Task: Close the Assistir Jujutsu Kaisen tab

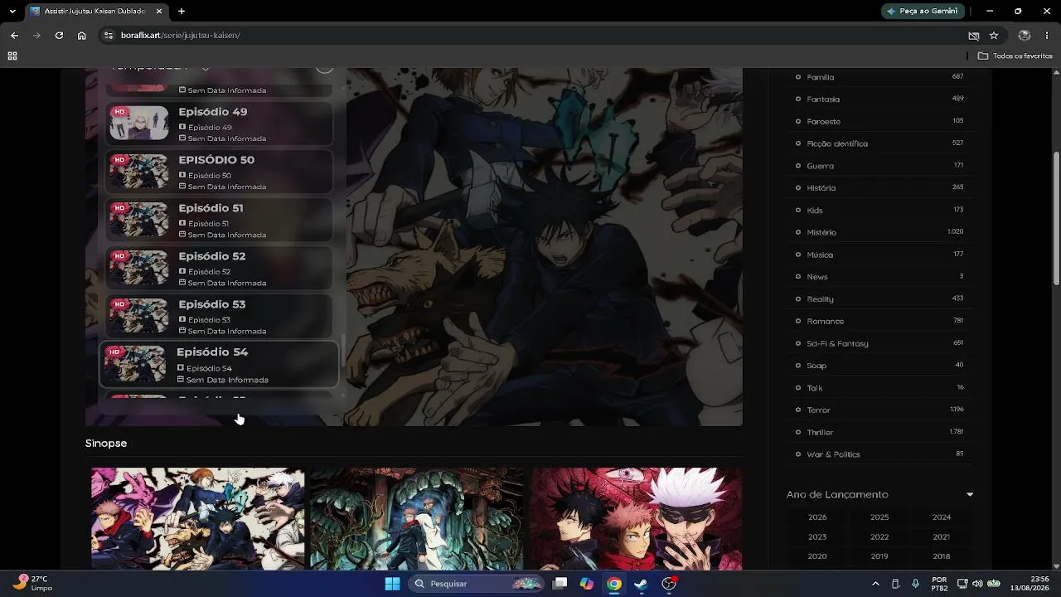Action: click(x=159, y=11)
